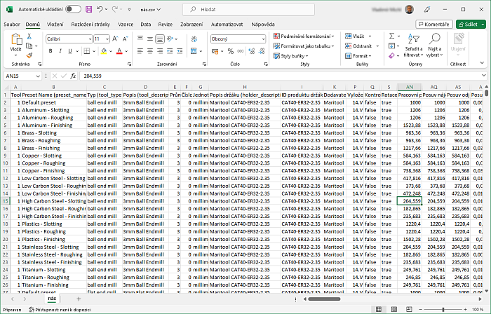Click the Seřadit a filtrovat icon
The height and width of the screenshot is (314, 491).
click(412, 42)
